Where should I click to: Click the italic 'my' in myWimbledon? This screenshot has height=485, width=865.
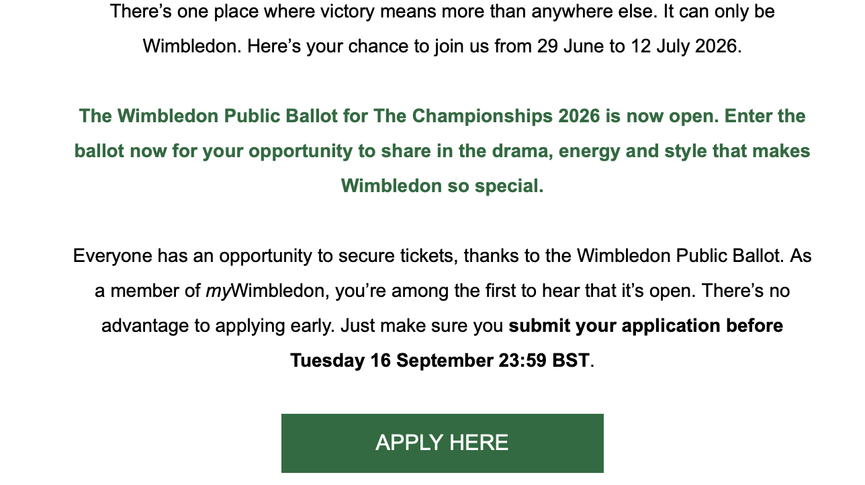point(218,292)
